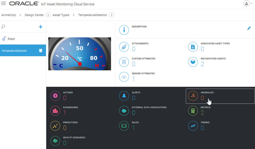This screenshot has height=149, width=255.
Task: Click the WHAT-IF SCENARIOS label
Action: [x=74, y=137]
